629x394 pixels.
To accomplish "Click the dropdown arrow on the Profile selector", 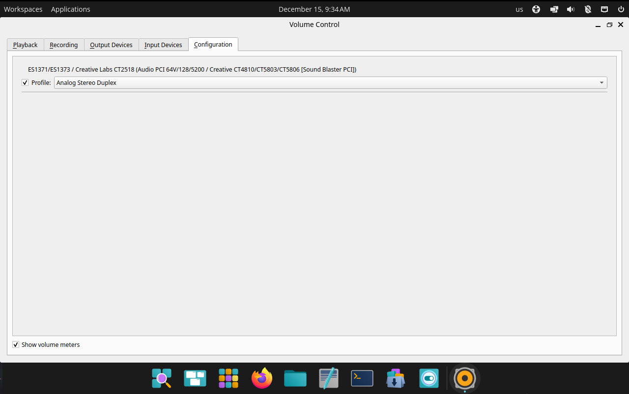I will [x=601, y=82].
